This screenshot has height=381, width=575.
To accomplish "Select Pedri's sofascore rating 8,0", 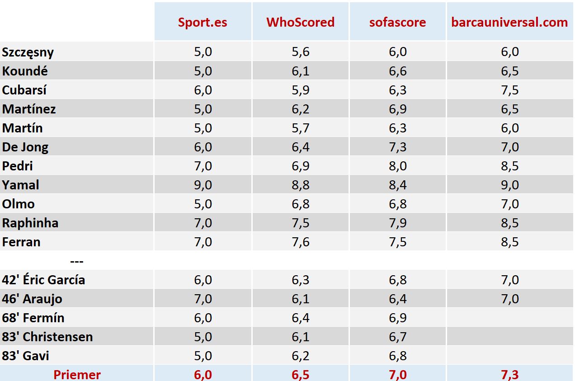I will tap(397, 166).
